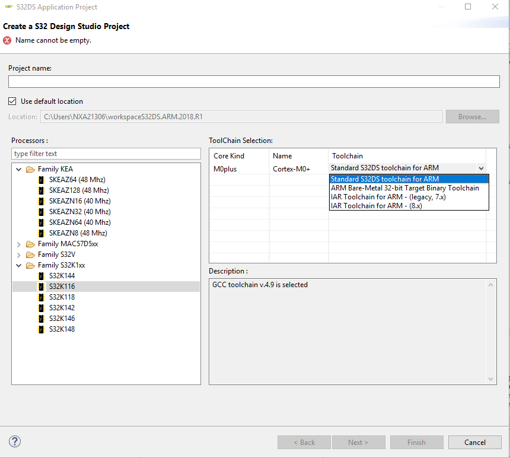Collapse the Family KEA folder
The image size is (510, 458).
pos(19,169)
